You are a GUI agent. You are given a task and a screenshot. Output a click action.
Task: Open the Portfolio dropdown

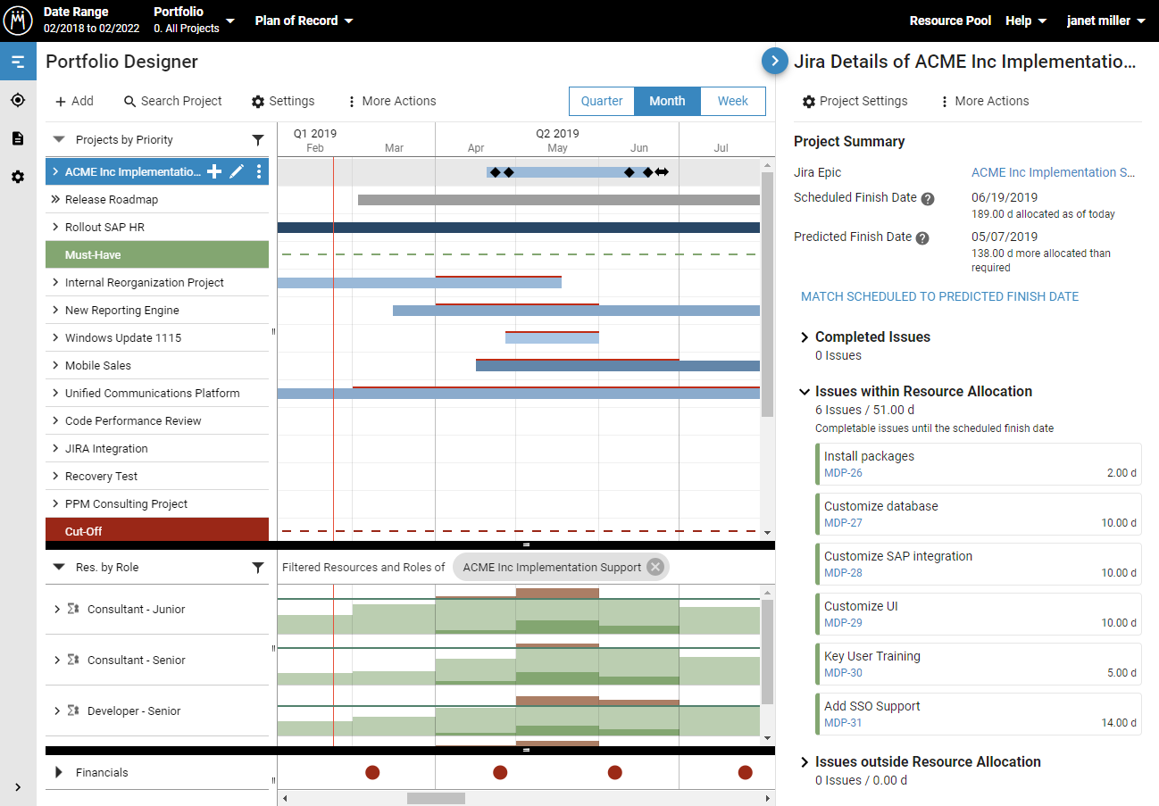(x=194, y=20)
